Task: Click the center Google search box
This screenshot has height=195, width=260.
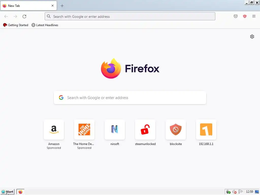Action: (x=130, y=98)
